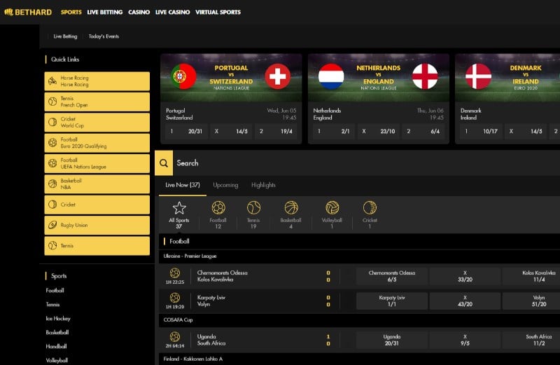The height and width of the screenshot is (365, 560).
Task: Click tennis ball icon for French Open
Action: 52,102
